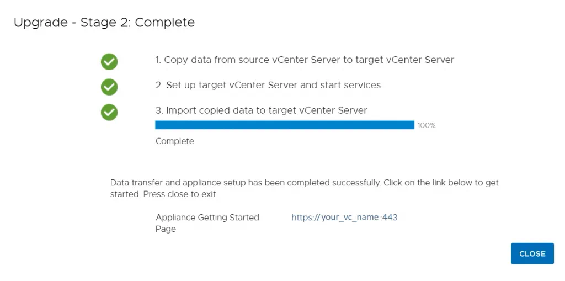Click the 'Upgrade - Stage 2: Complete' heading

[104, 23]
